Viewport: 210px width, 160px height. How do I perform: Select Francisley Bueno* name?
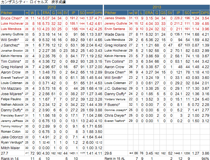tap(12, 116)
